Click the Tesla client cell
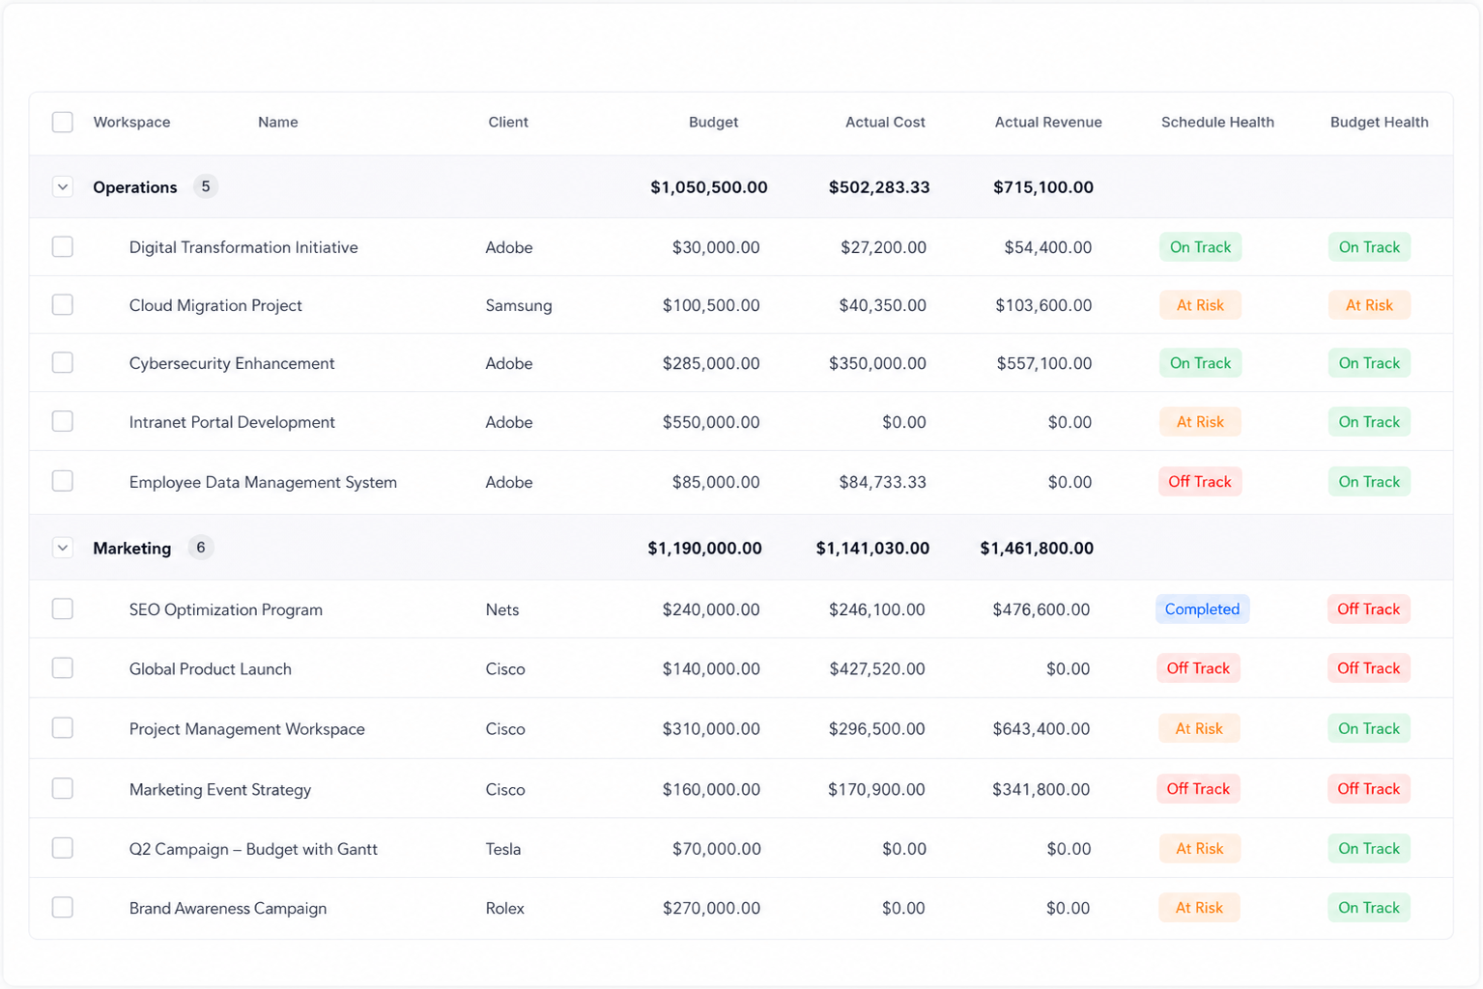 coord(503,849)
